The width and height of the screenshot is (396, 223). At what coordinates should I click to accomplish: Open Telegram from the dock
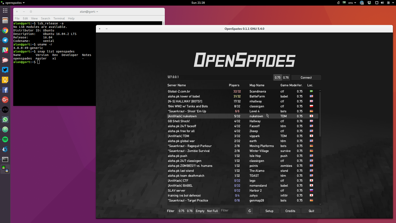[5, 40]
